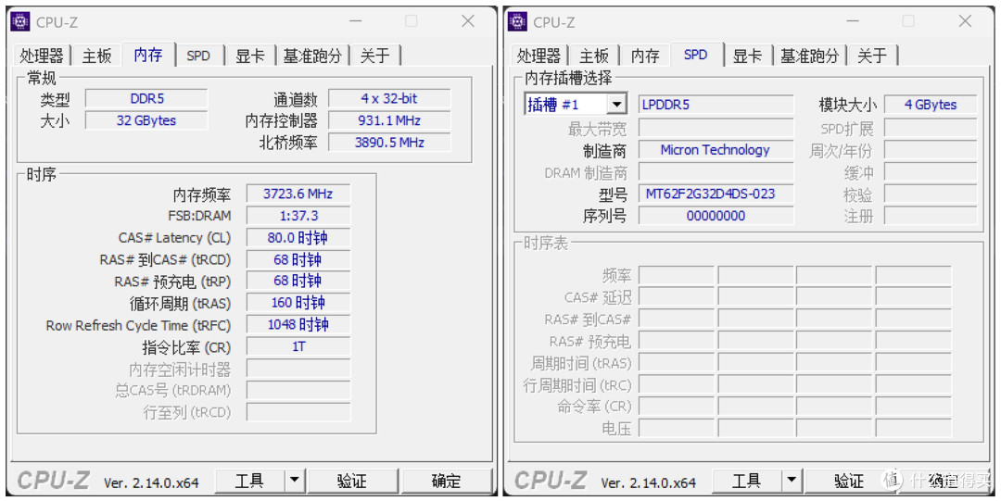
Task: Click 工具 button in right window
Action: pyautogui.click(x=746, y=481)
